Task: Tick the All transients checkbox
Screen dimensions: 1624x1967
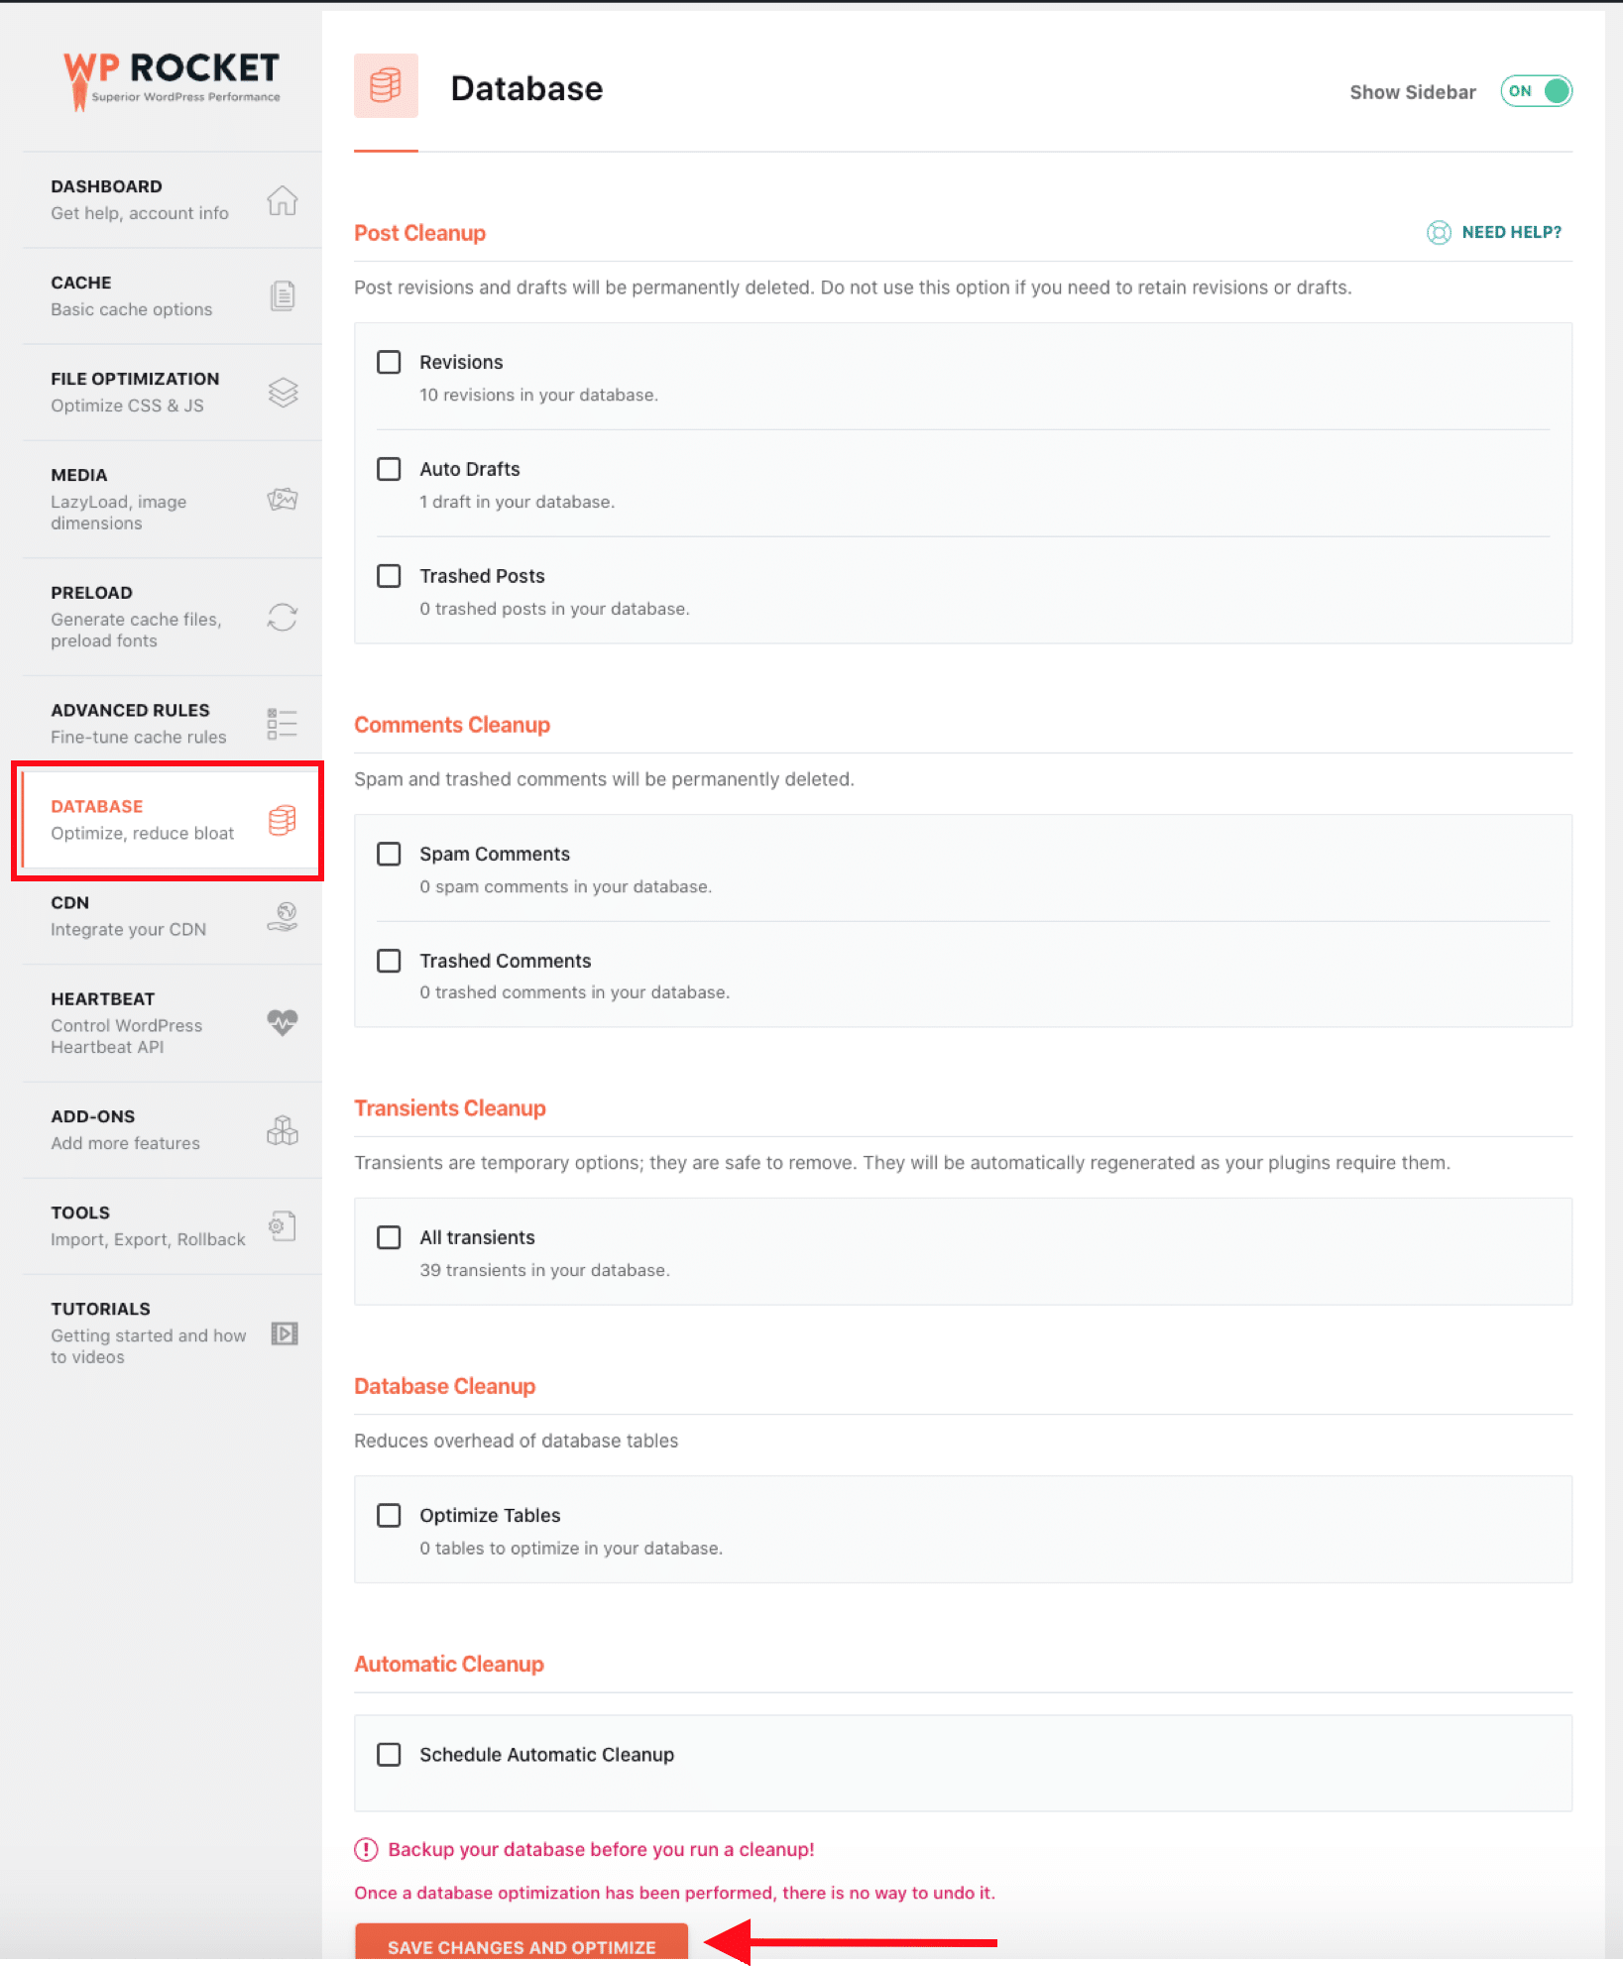Action: pyautogui.click(x=389, y=1237)
